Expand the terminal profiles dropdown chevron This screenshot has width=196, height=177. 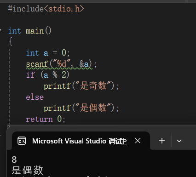pos(179,141)
